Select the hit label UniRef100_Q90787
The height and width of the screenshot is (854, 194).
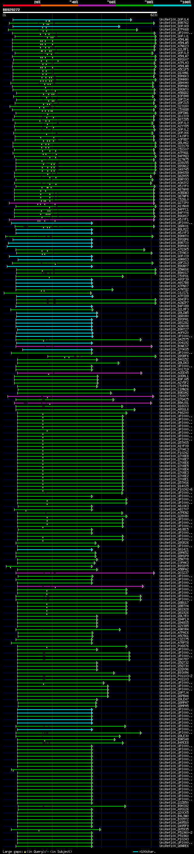pyautogui.click(x=174, y=660)
